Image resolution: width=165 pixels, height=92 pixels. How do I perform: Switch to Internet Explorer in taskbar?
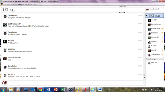(x=93, y=90)
